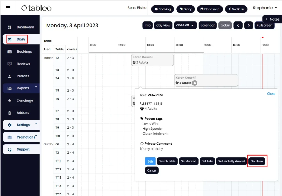The height and width of the screenshot is (196, 282).
Task: Open the hamburger menu icon
Action: tap(8, 8)
